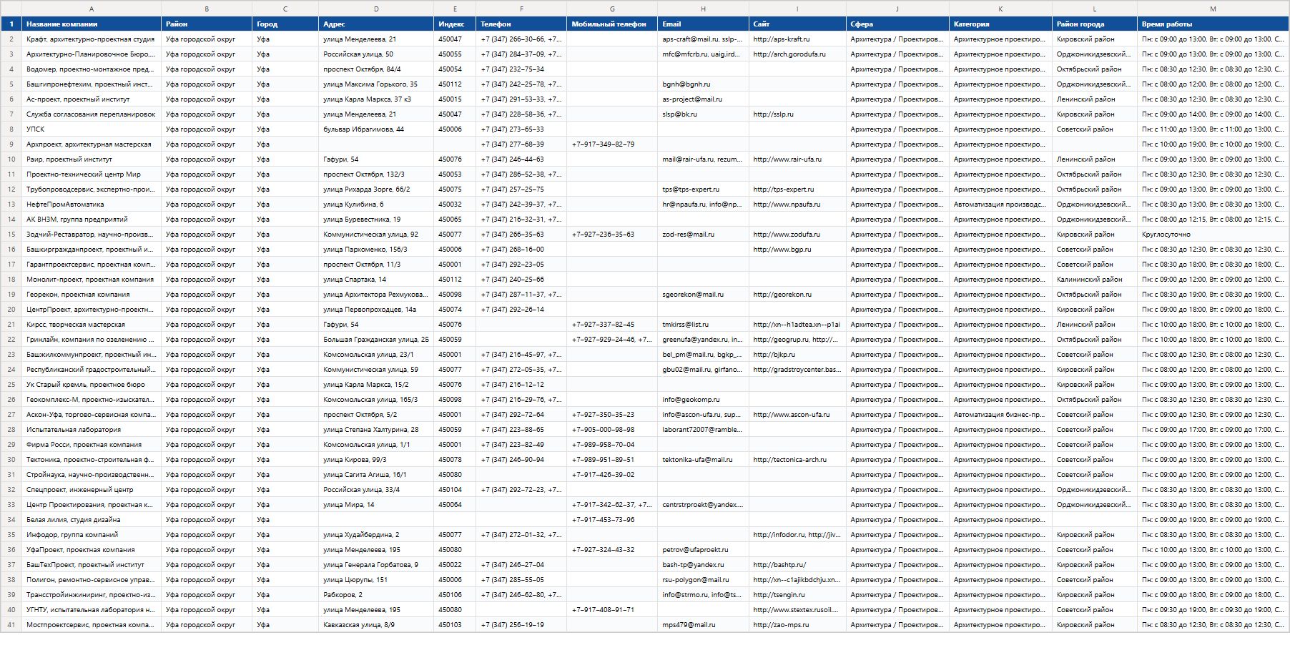The height and width of the screenshot is (645, 1290).
Task: Click company cell "НефтеПромАвтоматика"
Action: 92,204
